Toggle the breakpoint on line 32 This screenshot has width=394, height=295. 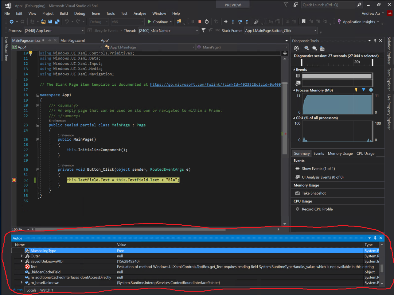(14, 180)
